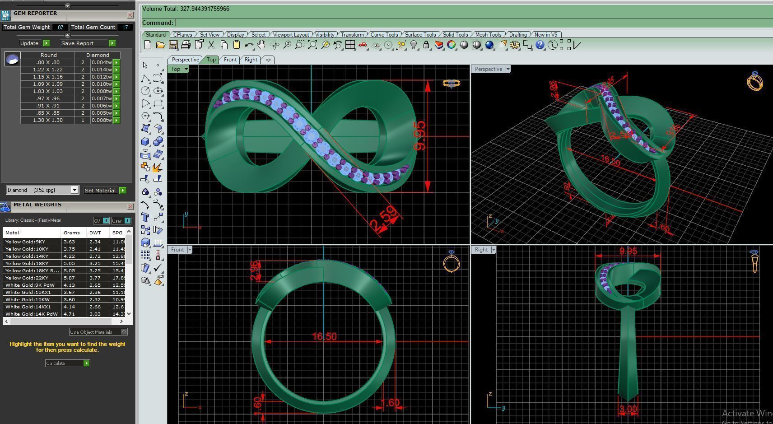Click the light bulb Hide objects icon
Viewport: 773px width, 424px height.
pyautogui.click(x=414, y=45)
